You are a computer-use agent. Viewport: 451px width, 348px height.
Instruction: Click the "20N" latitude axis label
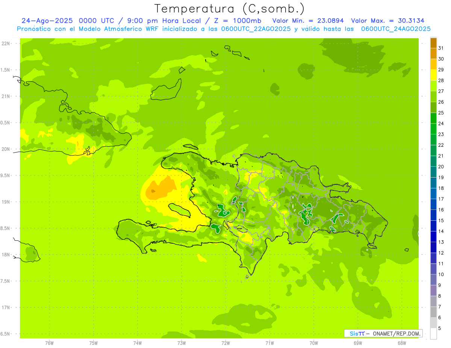tap(6, 149)
